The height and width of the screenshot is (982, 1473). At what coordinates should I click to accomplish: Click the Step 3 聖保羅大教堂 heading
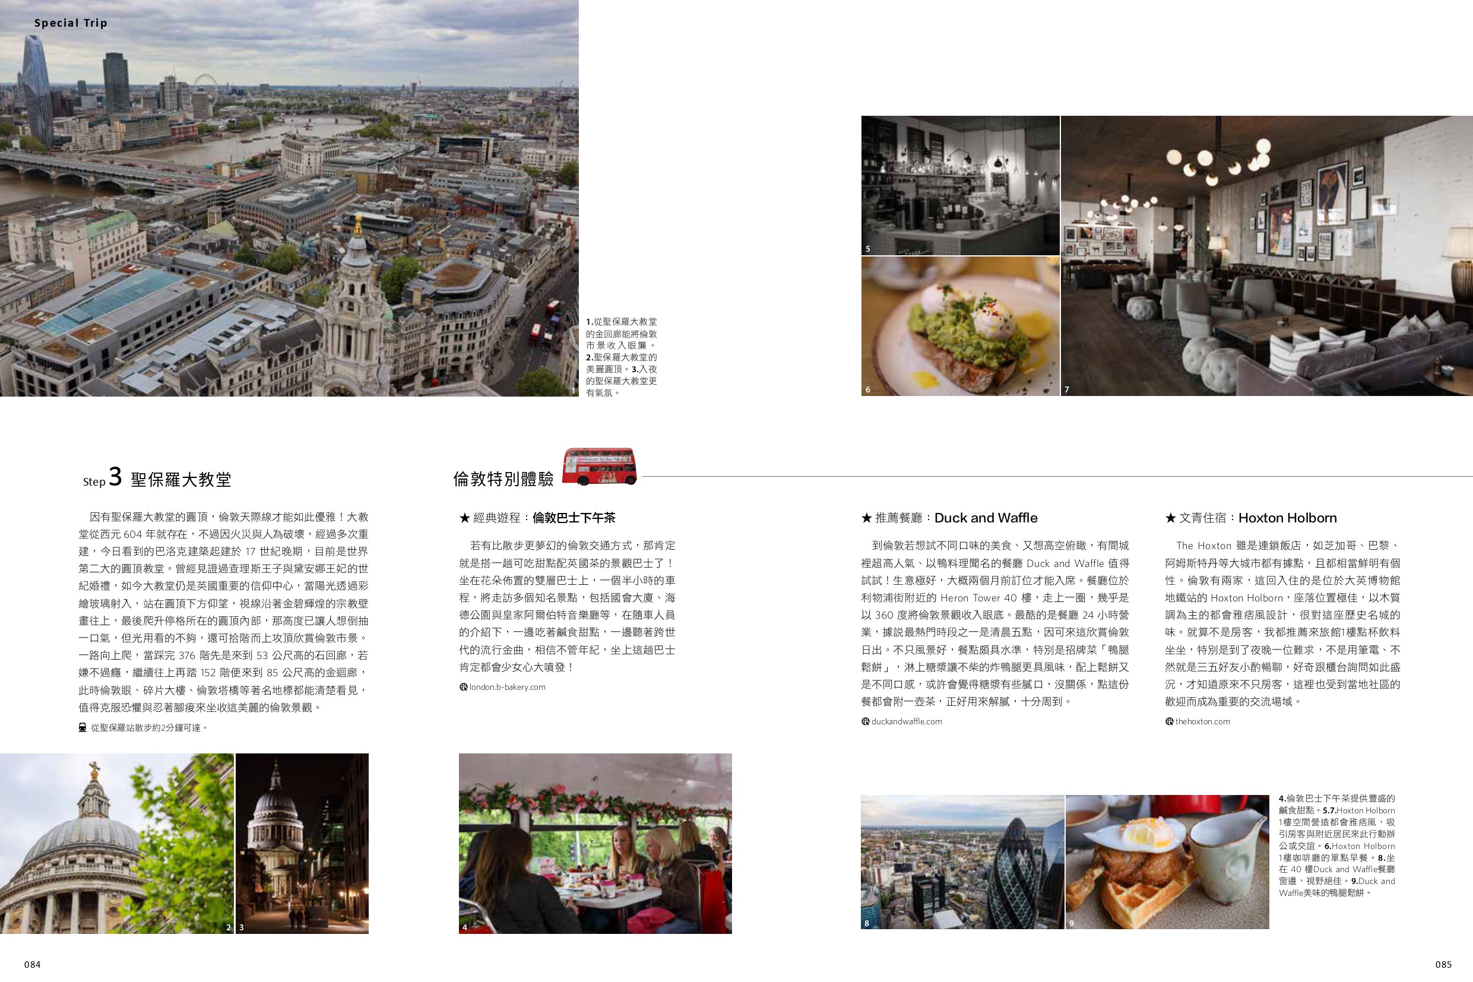(157, 479)
